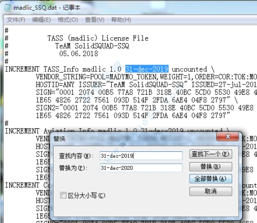Screen dimensions: 257x223
Task: Click in the 替换为 replace with field
Action: [141, 168]
